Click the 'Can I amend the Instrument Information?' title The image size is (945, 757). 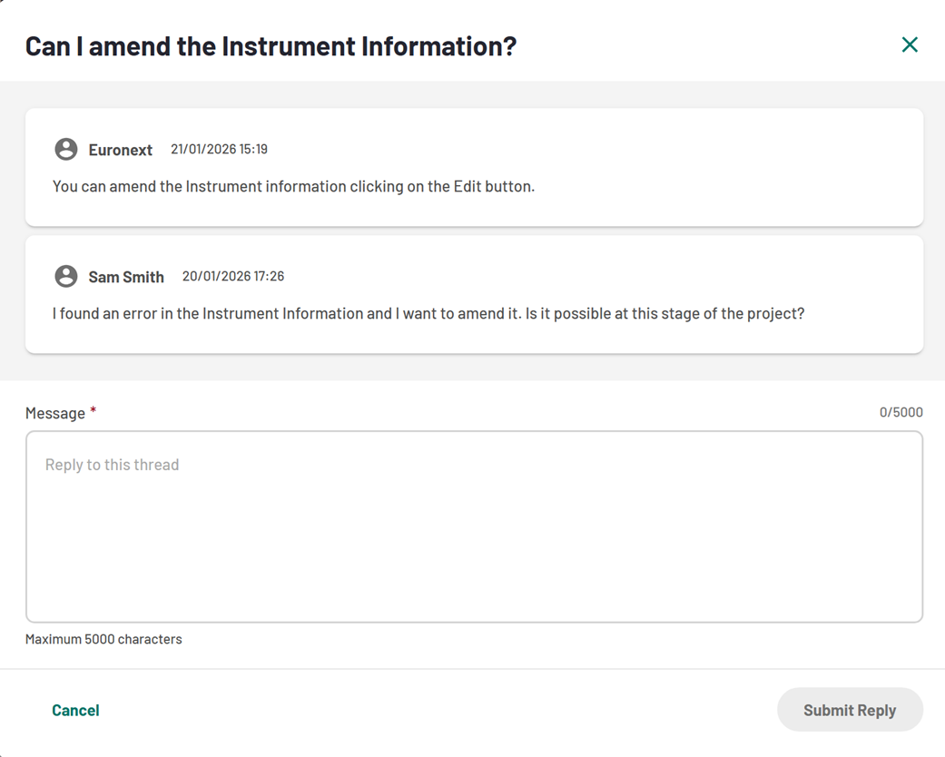point(271,45)
